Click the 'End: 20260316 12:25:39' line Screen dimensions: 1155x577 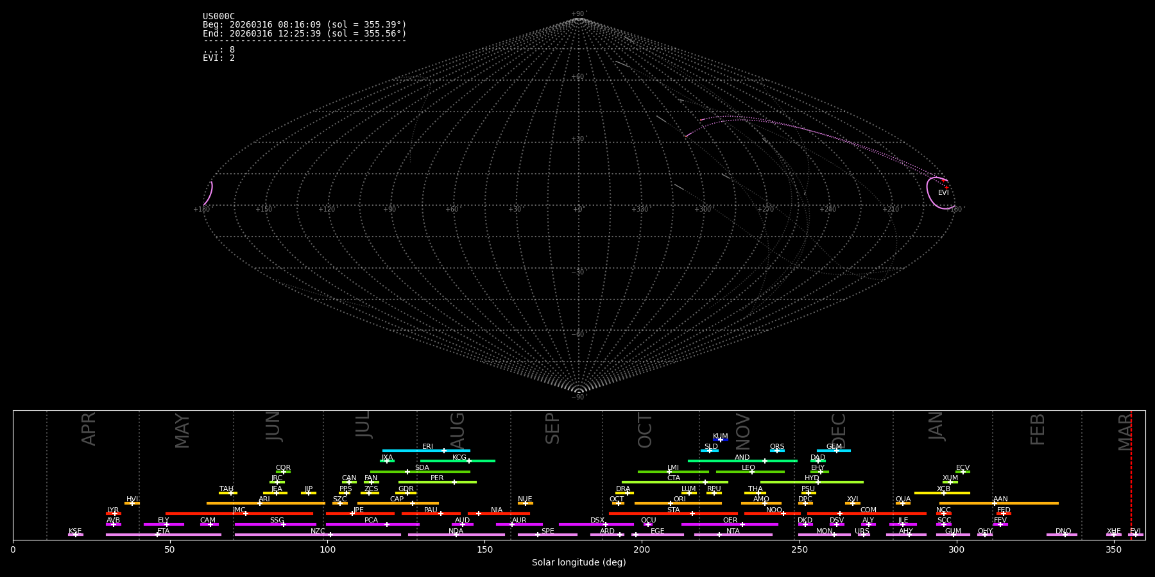coord(305,33)
